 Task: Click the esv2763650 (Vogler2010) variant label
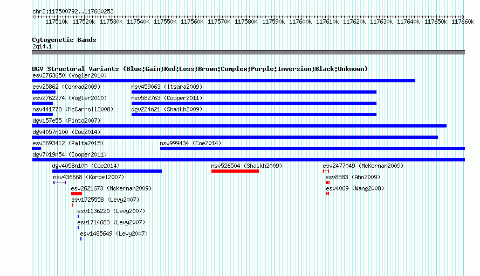[x=70, y=75]
